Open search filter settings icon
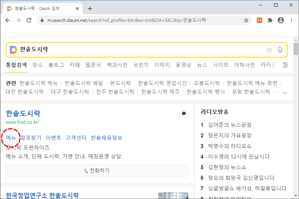 pyautogui.click(x=285, y=65)
